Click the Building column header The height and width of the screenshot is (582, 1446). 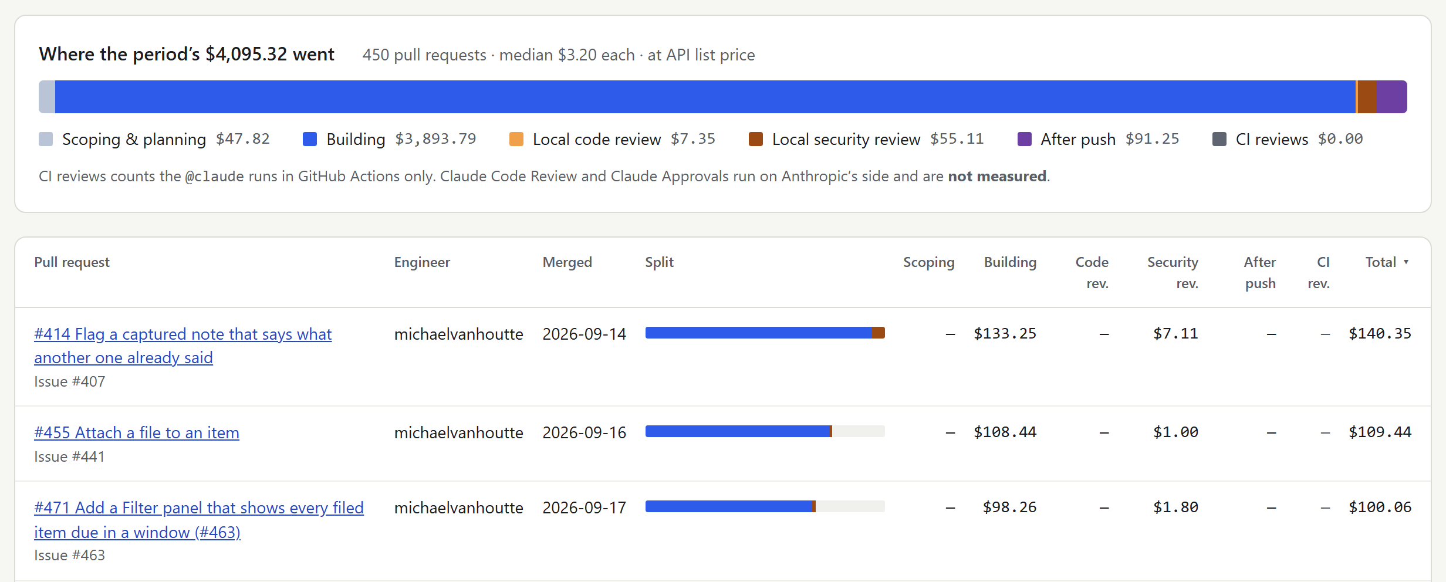[x=1010, y=262]
